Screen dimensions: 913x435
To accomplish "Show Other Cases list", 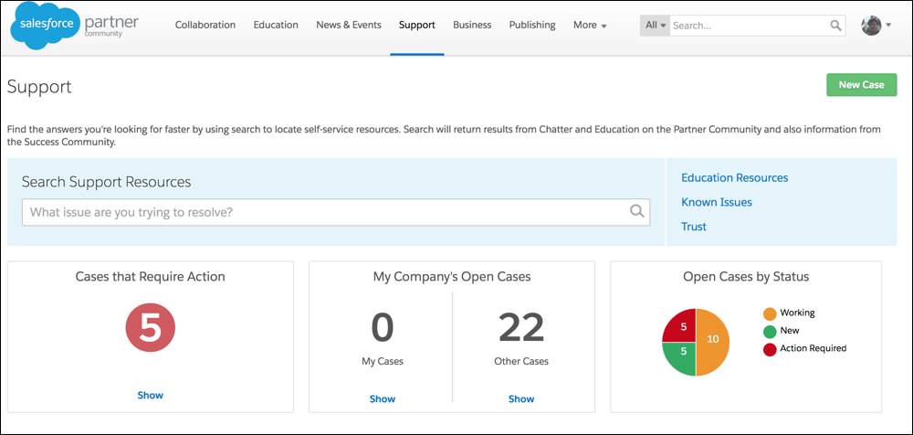I will point(521,398).
